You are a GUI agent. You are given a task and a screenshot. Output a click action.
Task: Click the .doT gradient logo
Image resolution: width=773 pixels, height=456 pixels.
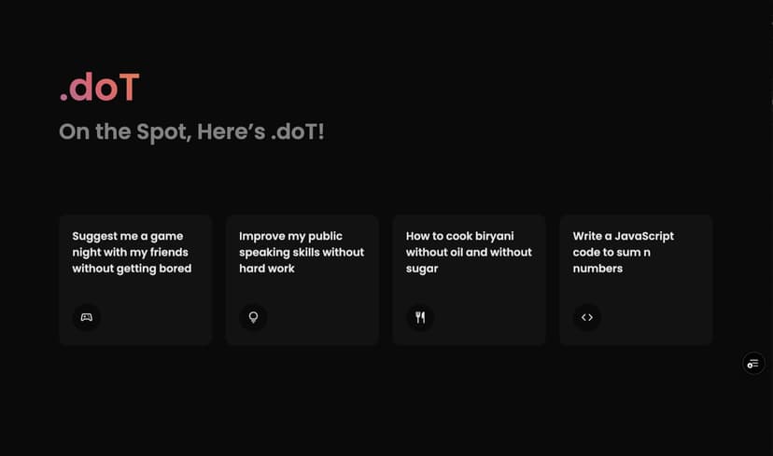pos(100,87)
